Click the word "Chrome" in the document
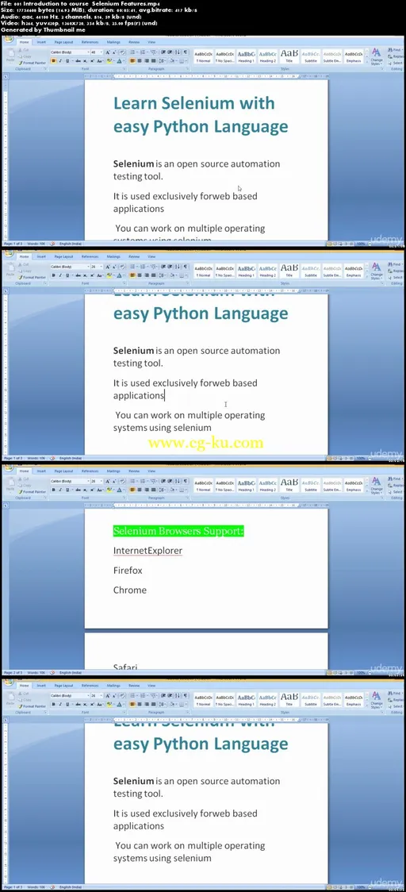Viewport: 406px width, 892px height. (129, 590)
